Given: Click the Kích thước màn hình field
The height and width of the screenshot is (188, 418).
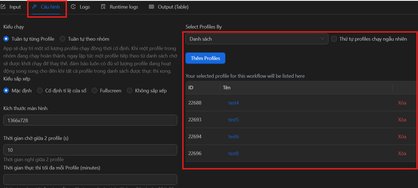Looking at the screenshot, I should point(90,120).
